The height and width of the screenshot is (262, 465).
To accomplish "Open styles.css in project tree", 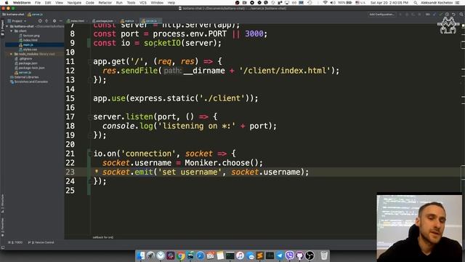I will pos(28,49).
